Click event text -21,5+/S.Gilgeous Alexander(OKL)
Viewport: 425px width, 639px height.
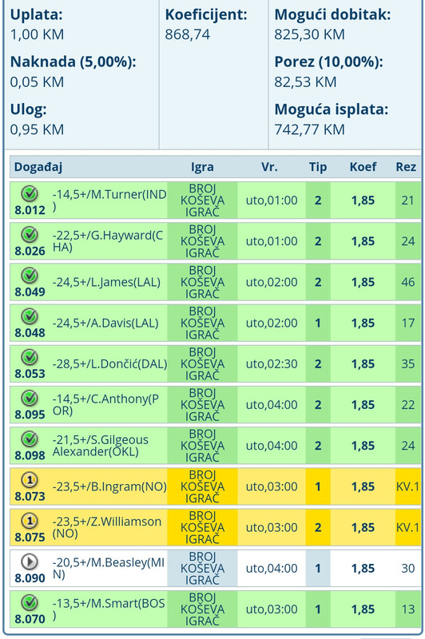pos(100,446)
